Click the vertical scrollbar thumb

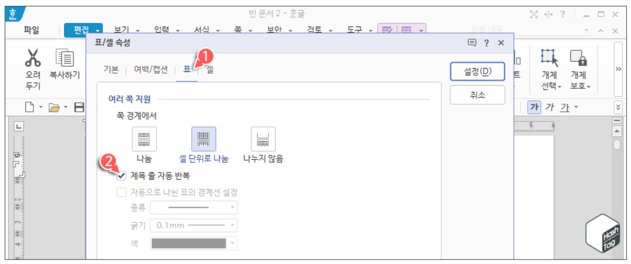point(617,145)
